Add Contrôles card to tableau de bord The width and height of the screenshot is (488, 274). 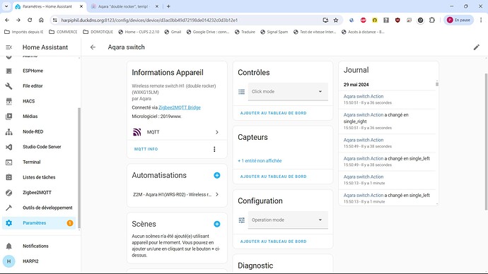click(x=273, y=113)
